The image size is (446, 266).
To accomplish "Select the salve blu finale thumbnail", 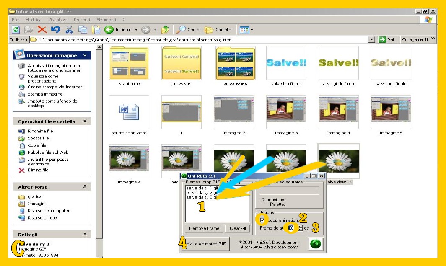I will 286,63.
